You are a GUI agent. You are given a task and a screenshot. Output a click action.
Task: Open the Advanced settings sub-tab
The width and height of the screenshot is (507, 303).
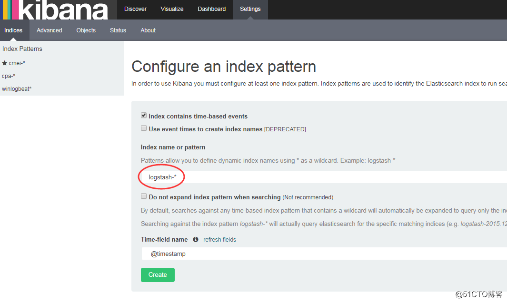click(x=49, y=30)
